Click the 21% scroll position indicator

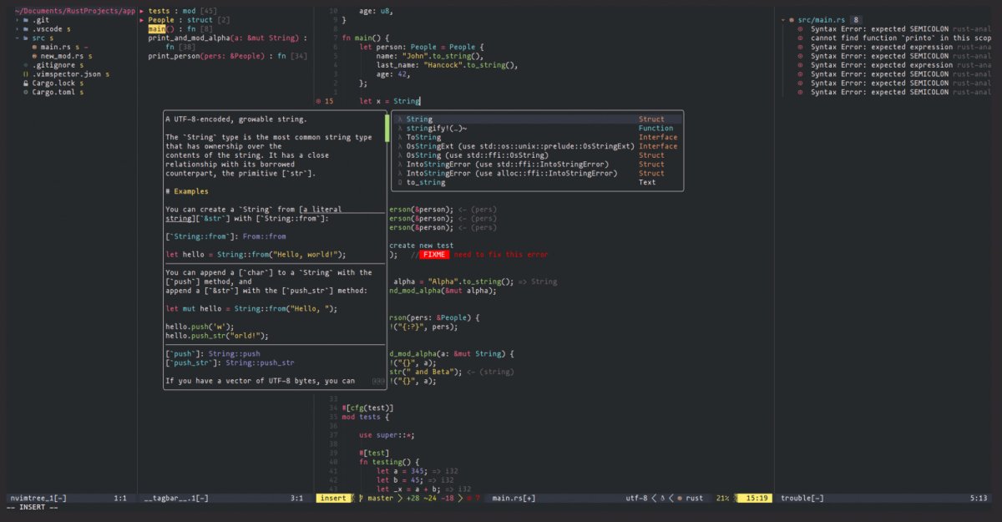[x=721, y=496]
